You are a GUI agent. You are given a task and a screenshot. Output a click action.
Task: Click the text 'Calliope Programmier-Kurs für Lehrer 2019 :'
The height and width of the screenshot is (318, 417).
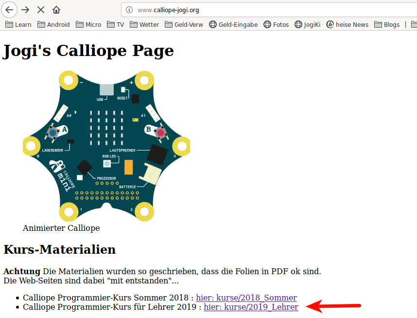pos(112,307)
